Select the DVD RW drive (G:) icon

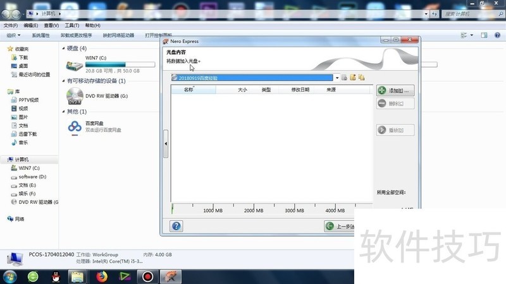(x=75, y=96)
